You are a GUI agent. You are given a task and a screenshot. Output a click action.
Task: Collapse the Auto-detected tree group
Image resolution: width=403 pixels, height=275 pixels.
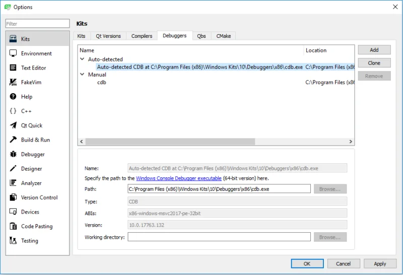(83, 59)
